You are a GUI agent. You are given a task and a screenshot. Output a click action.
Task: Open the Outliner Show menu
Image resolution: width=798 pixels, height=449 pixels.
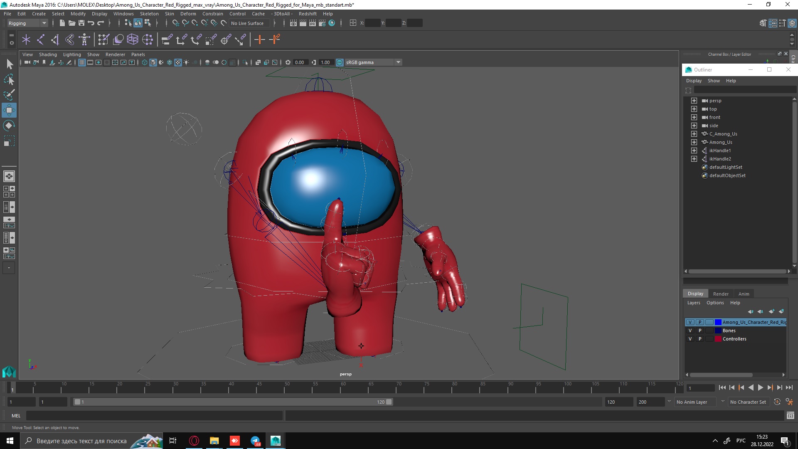tap(714, 81)
